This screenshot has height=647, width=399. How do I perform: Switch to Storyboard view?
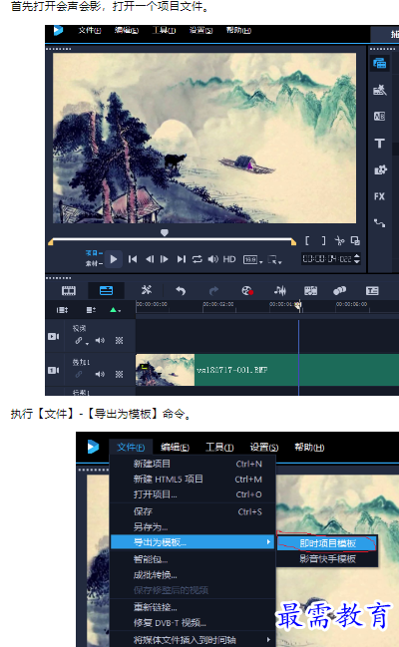click(69, 291)
